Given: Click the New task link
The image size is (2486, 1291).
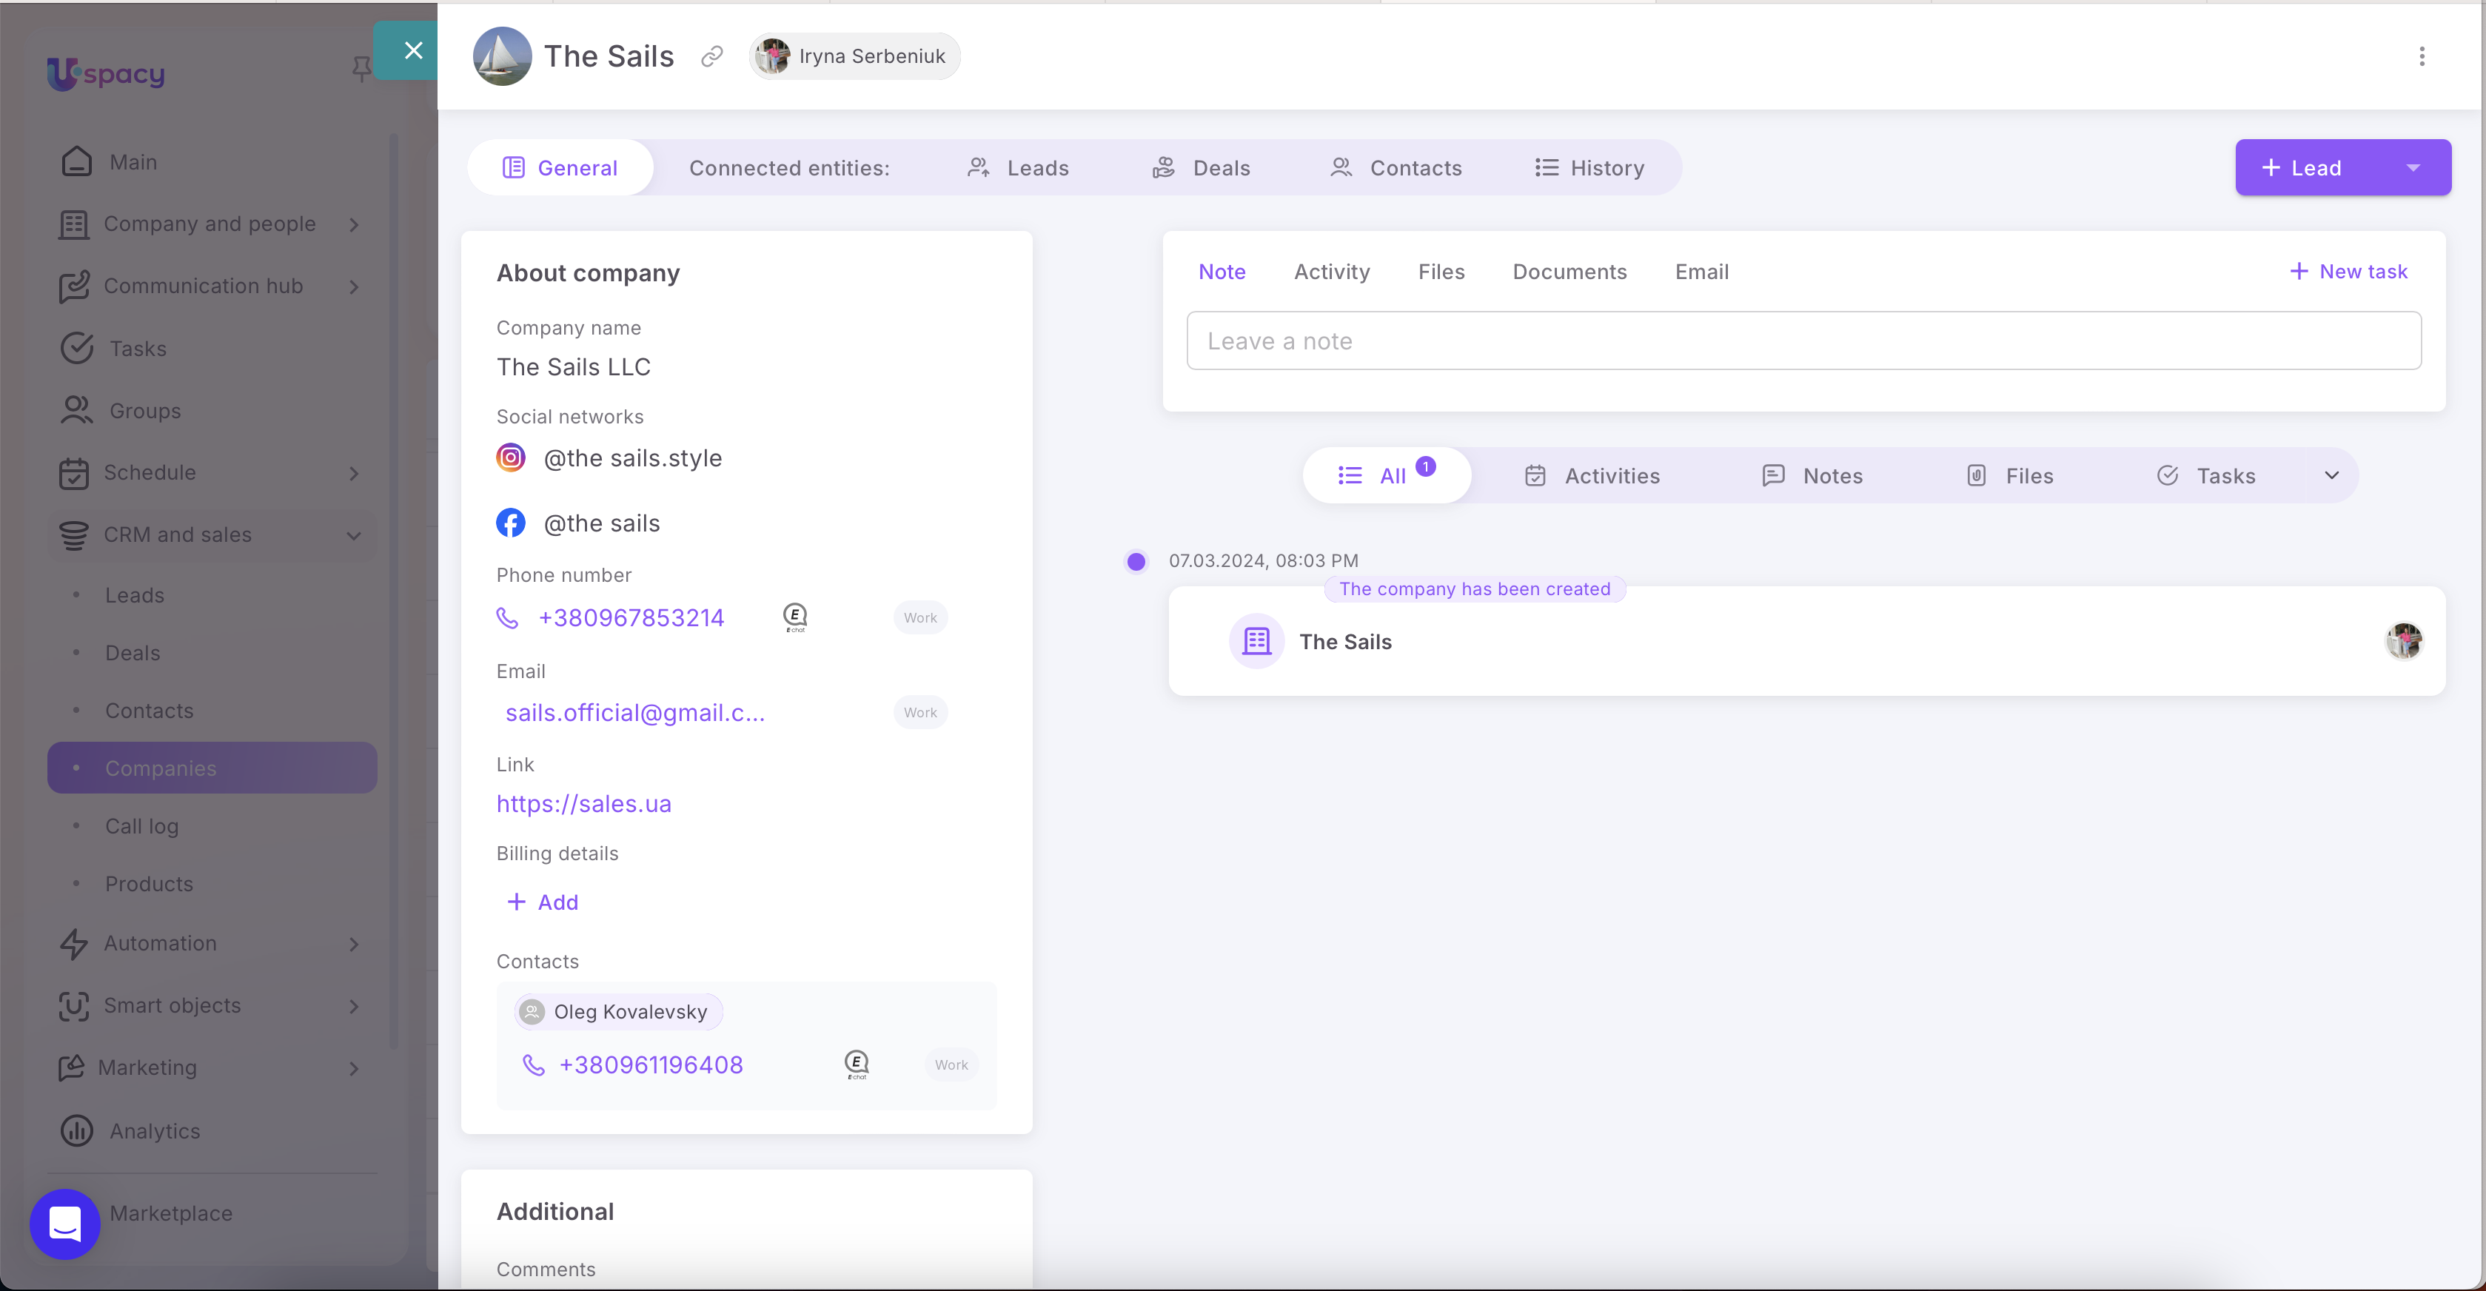Looking at the screenshot, I should point(2347,272).
